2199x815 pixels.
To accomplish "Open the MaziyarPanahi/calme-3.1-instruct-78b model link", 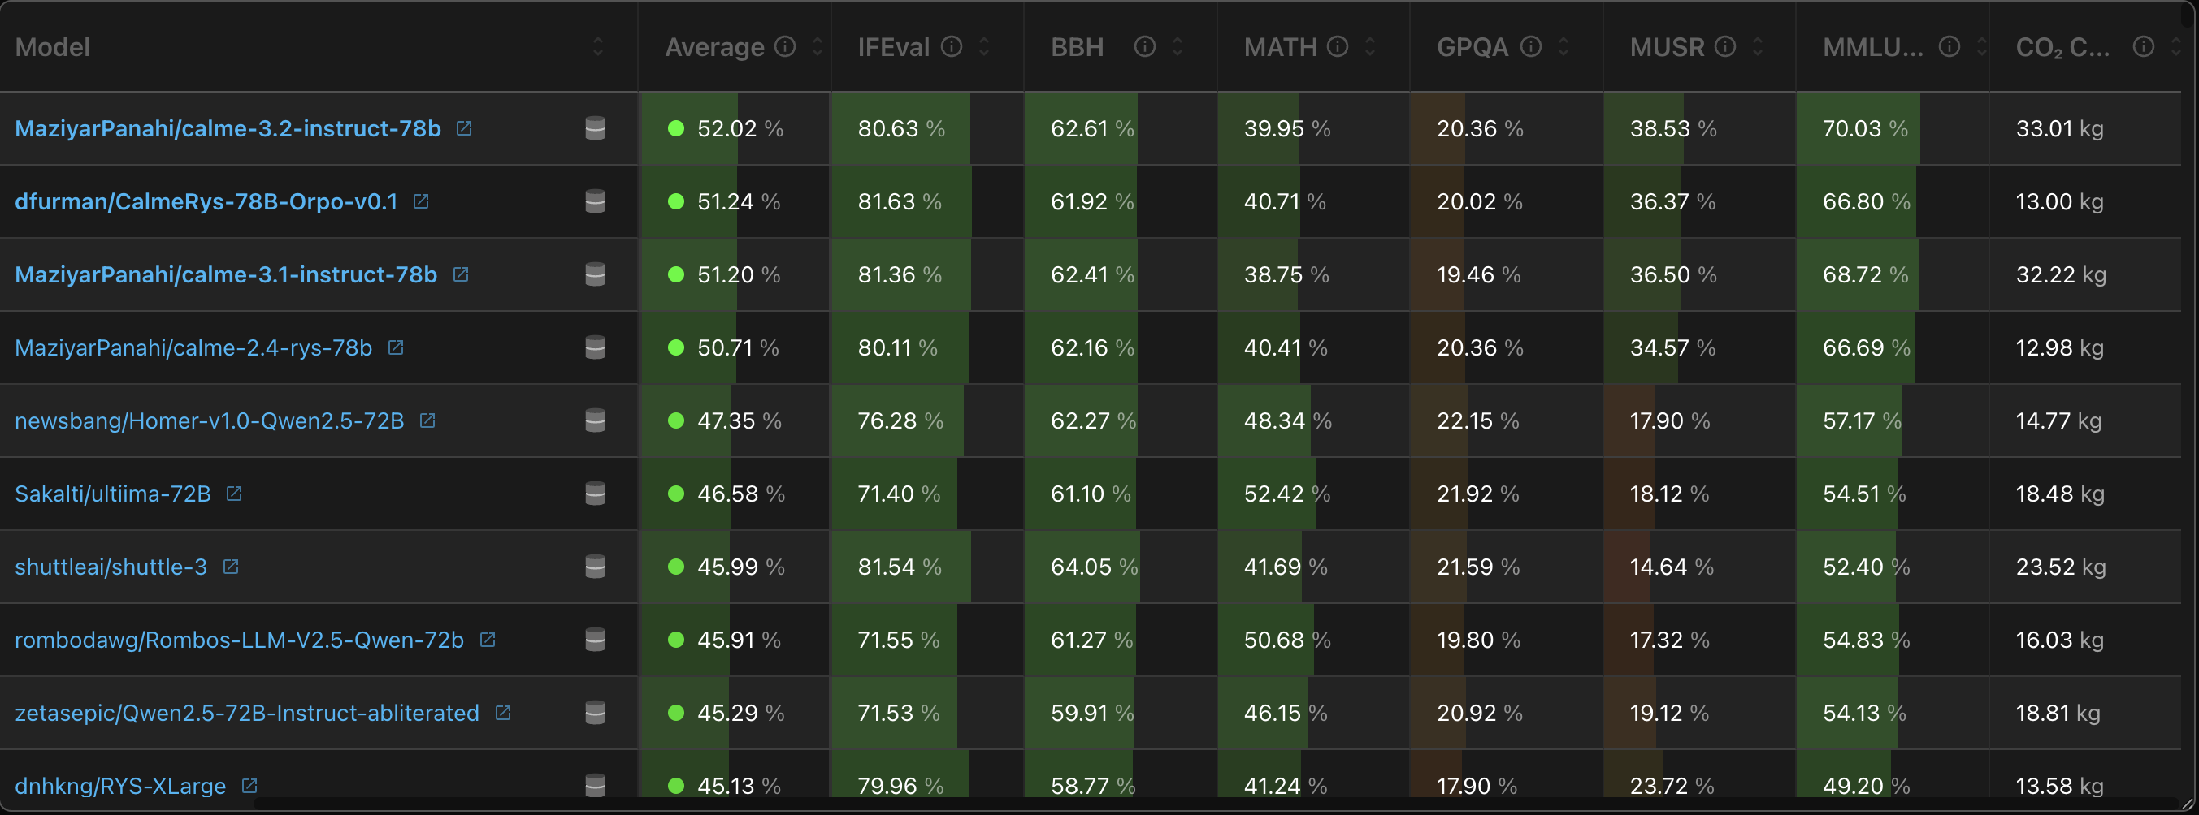I will click(x=224, y=274).
